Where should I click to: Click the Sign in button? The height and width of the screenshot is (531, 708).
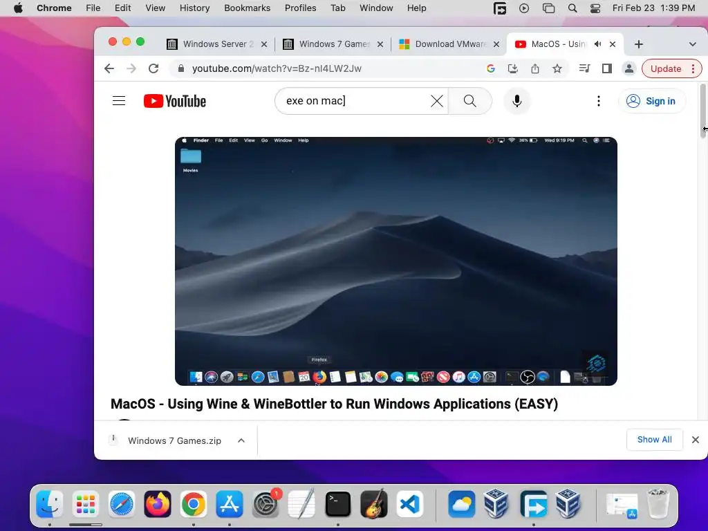pos(651,101)
